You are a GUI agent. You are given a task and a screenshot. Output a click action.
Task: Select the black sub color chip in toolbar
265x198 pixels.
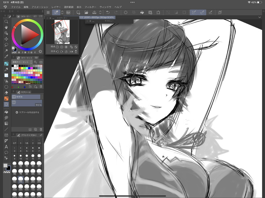[8, 168]
